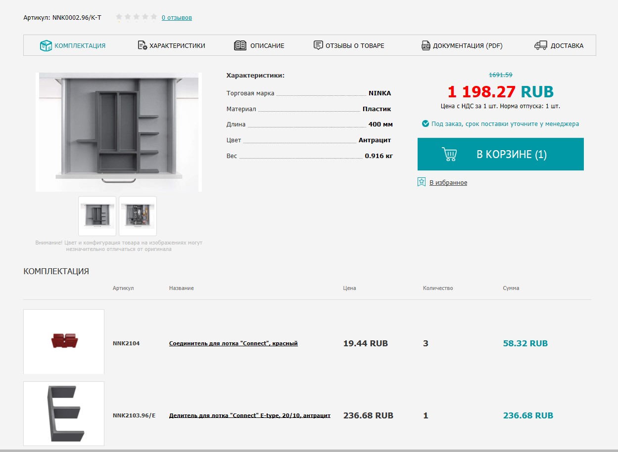This screenshot has width=618, height=452.
Task: Add item via В избранное link
Action: pyautogui.click(x=448, y=183)
